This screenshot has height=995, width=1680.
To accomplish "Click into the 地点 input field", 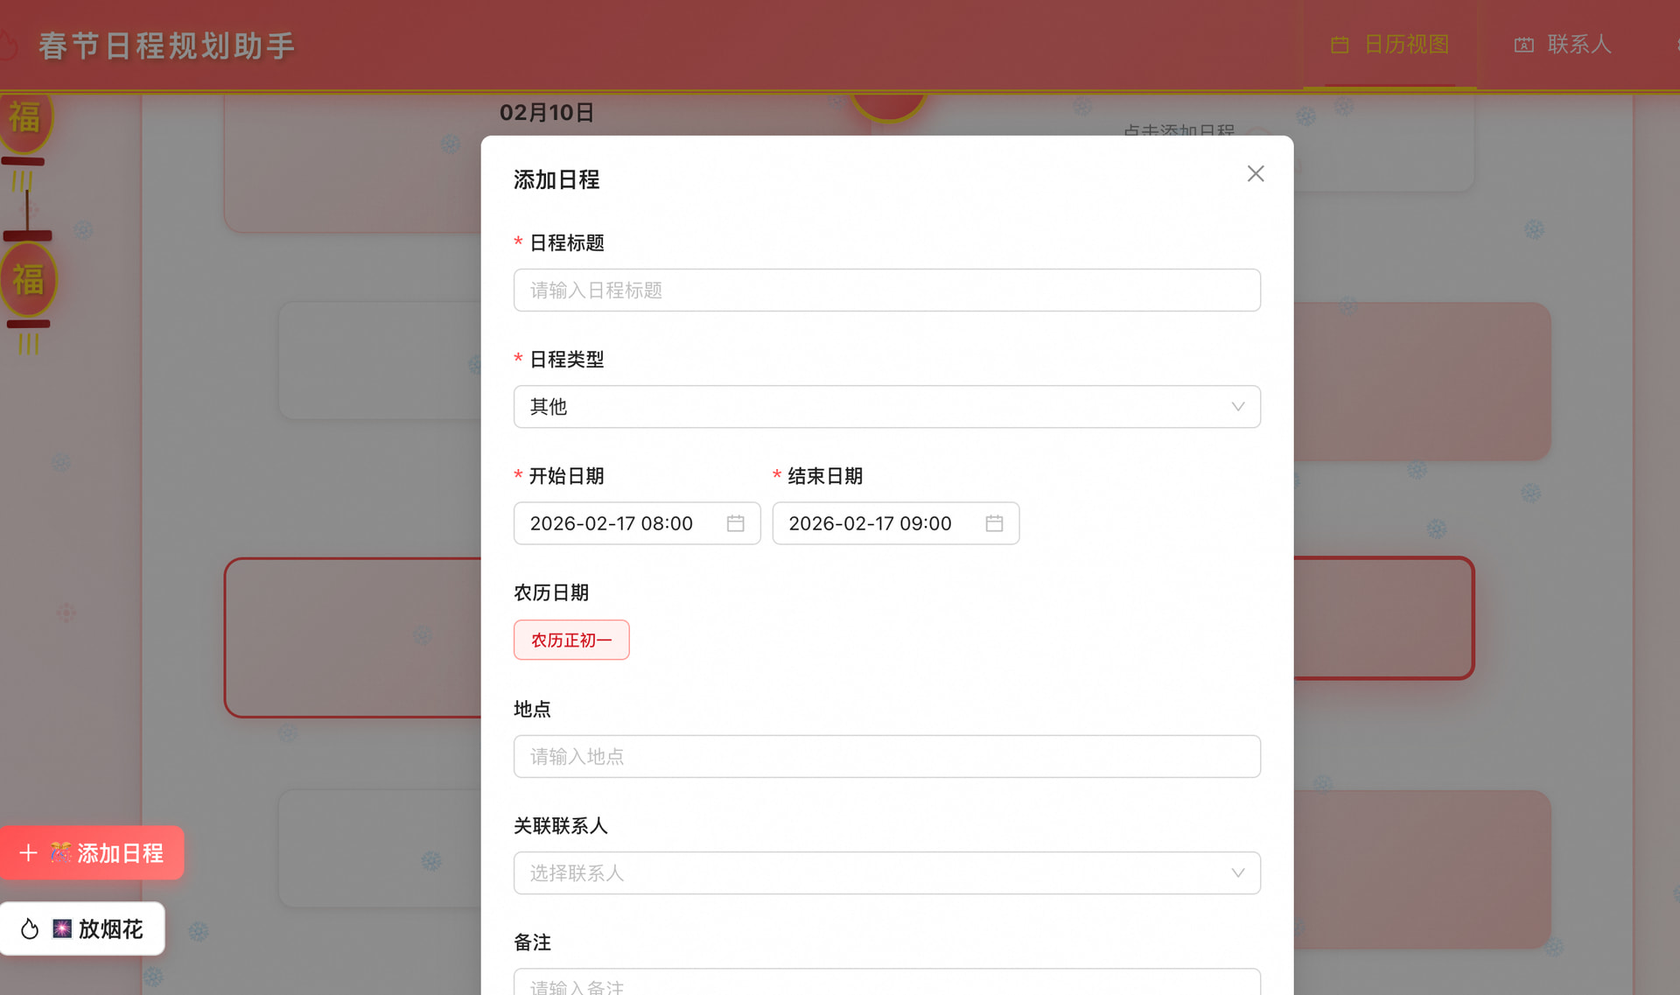I will [x=886, y=757].
